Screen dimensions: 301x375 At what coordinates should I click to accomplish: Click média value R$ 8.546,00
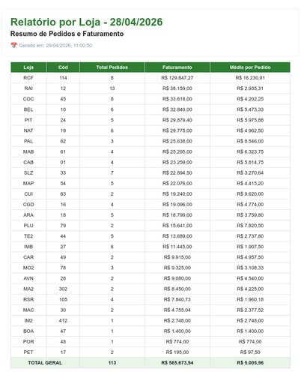point(250,141)
